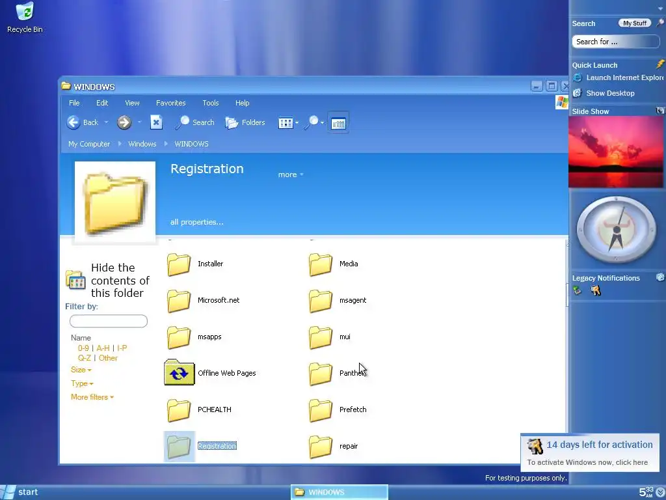The width and height of the screenshot is (666, 500).
Task: Click the sunset Slide Show thumbnail
Action: [x=617, y=152]
